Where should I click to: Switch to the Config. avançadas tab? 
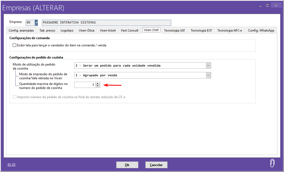(x=21, y=30)
